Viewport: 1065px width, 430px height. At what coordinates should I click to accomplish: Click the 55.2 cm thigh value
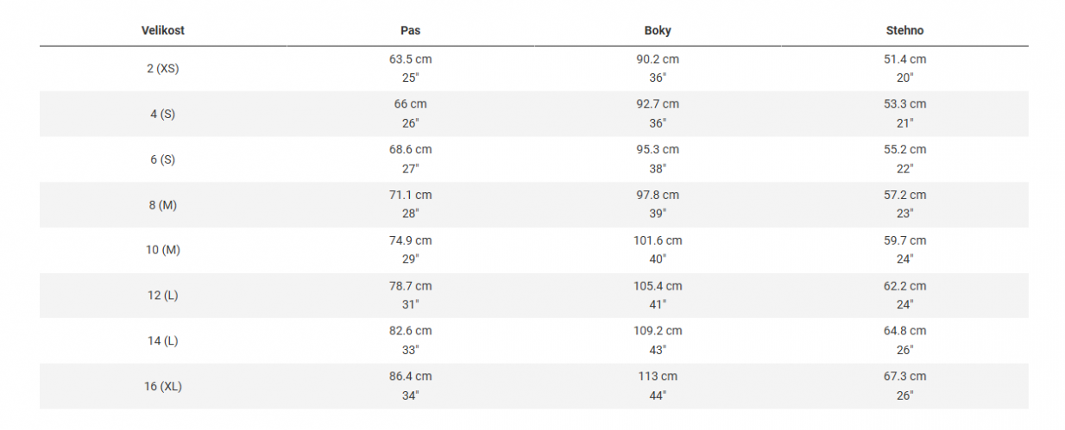(904, 150)
